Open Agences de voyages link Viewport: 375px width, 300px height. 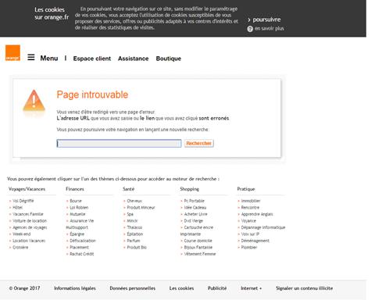30,227
